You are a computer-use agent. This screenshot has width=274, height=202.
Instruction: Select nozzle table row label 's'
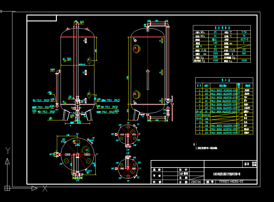click(199, 129)
